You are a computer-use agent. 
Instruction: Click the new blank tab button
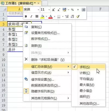pyautogui.click(x=45, y=3)
